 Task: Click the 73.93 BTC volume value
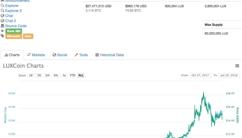coord(133,11)
